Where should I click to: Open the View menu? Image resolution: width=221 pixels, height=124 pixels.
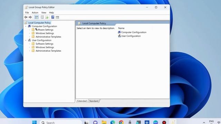click(x=44, y=12)
